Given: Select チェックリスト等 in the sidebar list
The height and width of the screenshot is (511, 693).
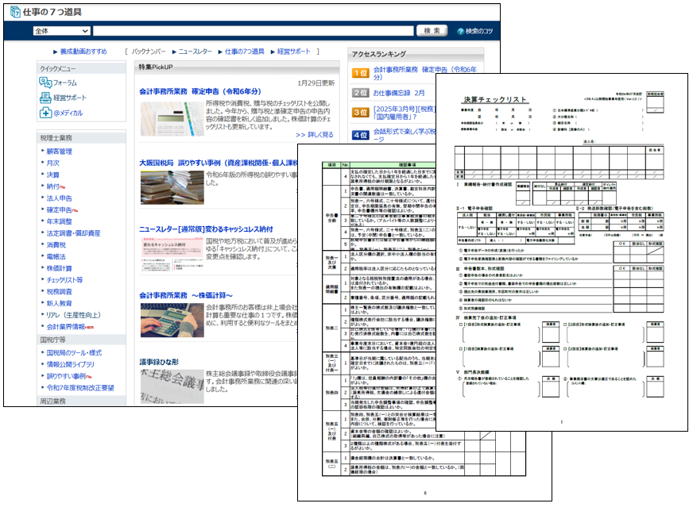Looking at the screenshot, I should [64, 279].
